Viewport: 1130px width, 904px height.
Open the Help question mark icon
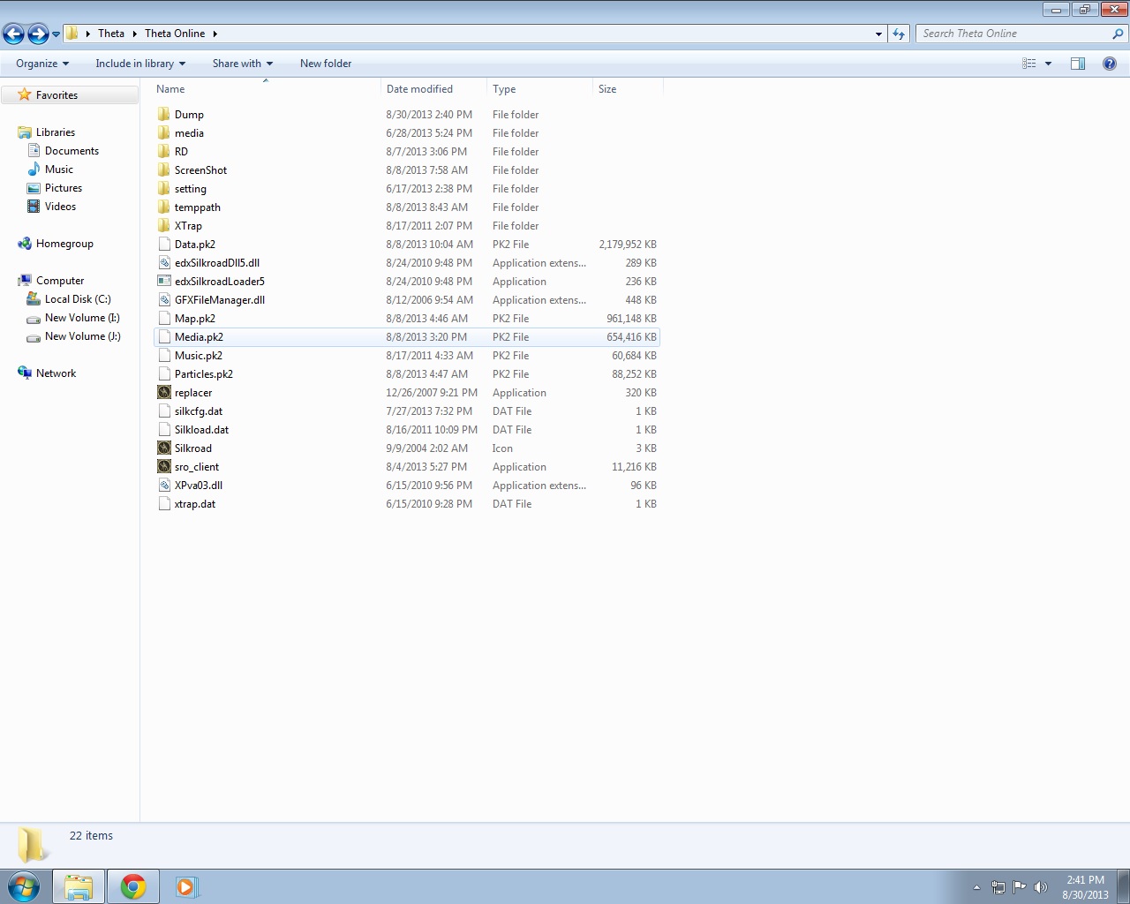pos(1110,64)
